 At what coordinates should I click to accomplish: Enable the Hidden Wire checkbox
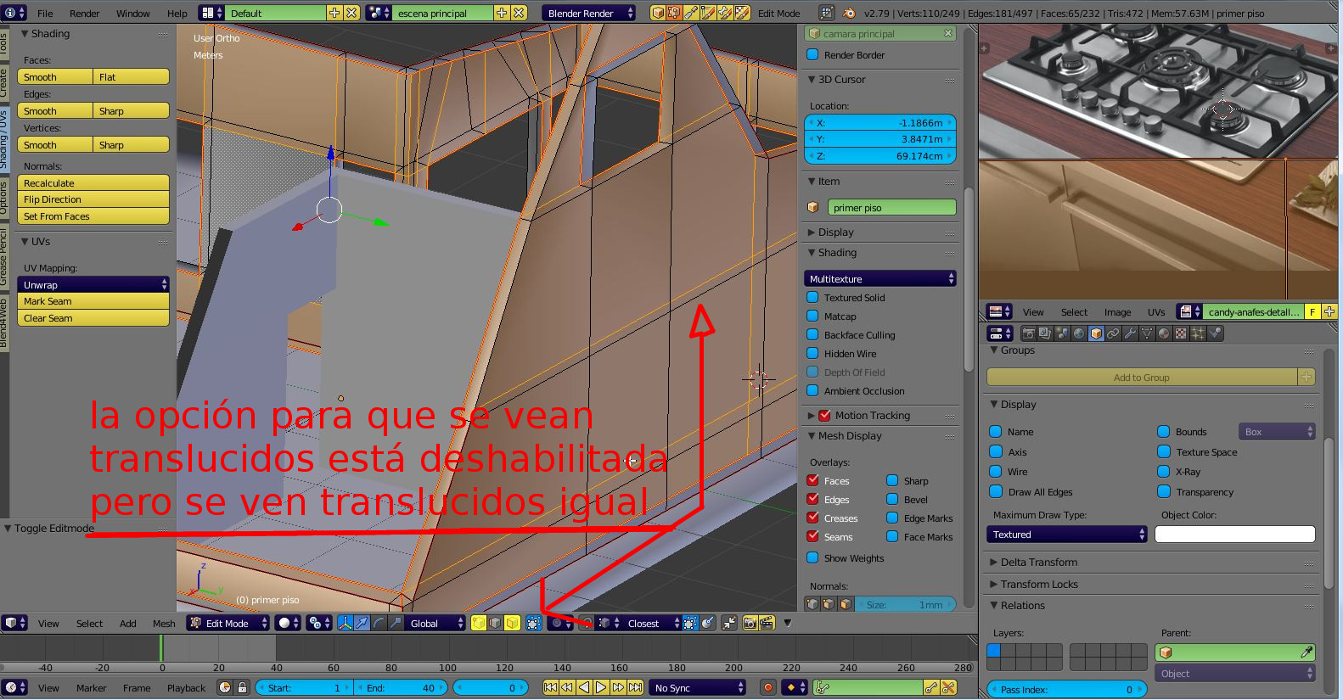tap(812, 353)
